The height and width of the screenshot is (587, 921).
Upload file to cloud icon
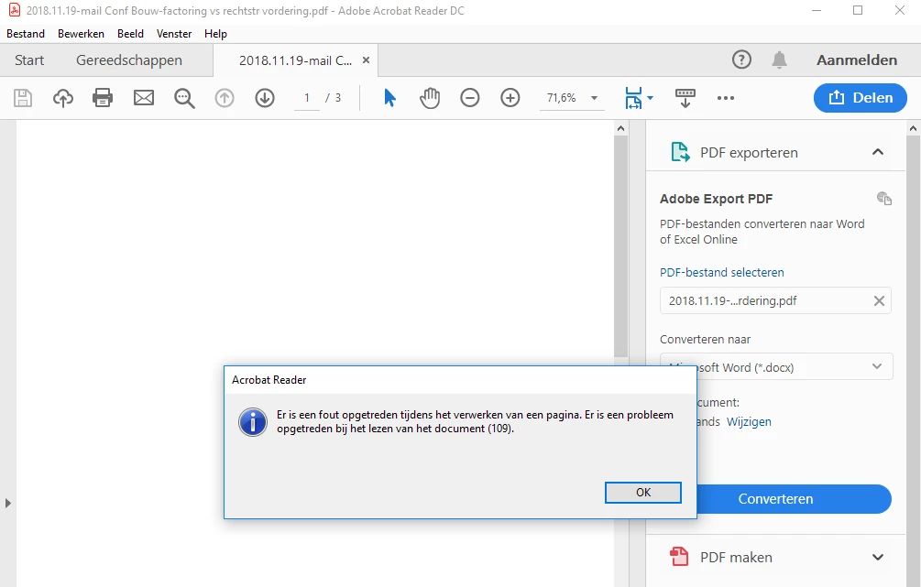click(x=63, y=98)
